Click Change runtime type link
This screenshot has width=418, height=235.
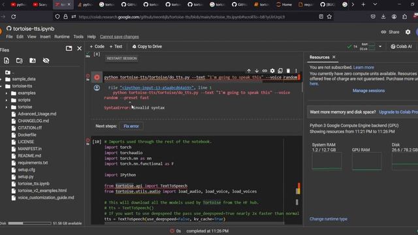(x=329, y=219)
